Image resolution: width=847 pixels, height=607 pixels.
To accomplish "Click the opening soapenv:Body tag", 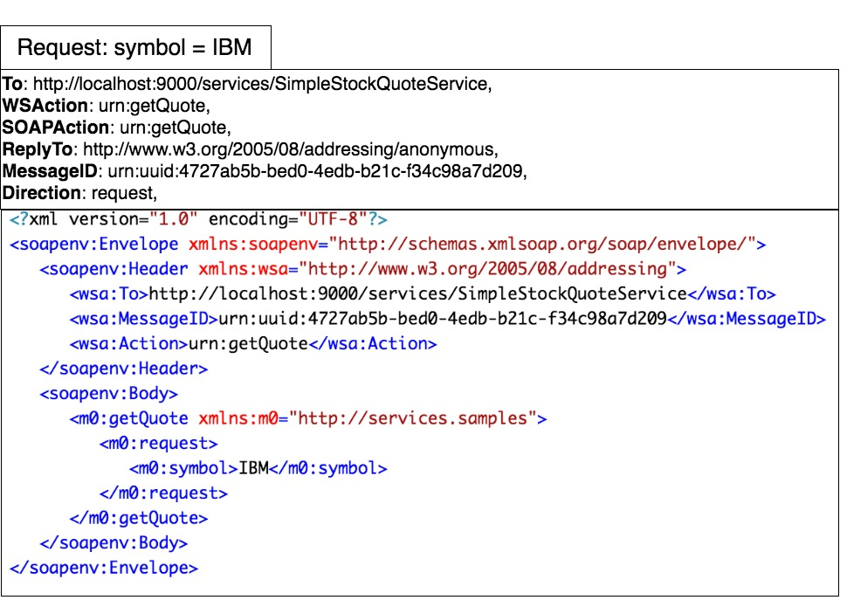I will coord(108,394).
